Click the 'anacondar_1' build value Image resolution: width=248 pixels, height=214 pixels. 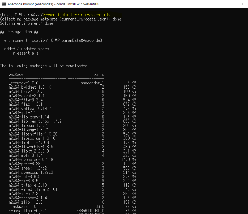pyautogui.click(x=92, y=83)
